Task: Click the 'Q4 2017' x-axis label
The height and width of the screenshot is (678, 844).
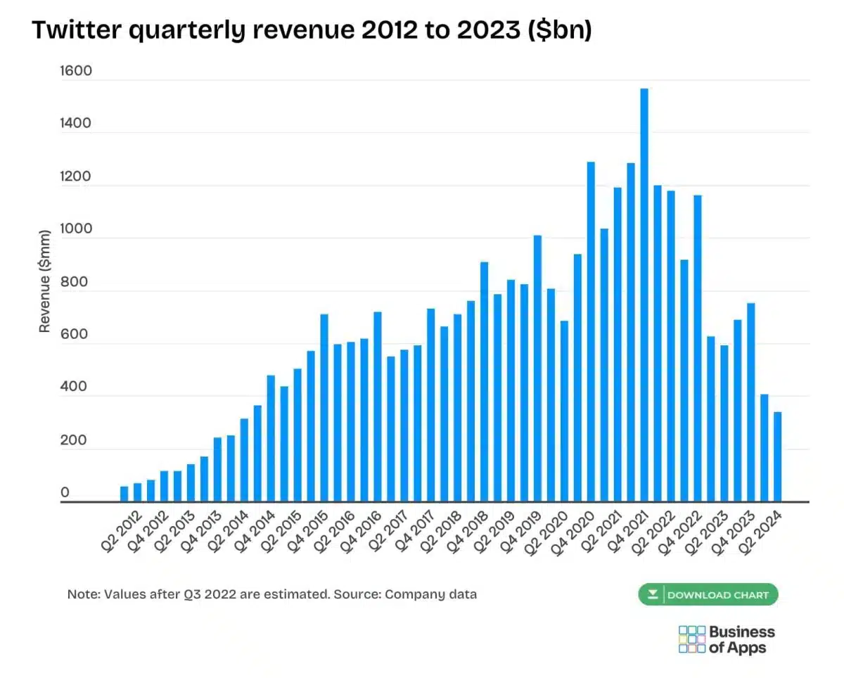Action: (x=415, y=532)
